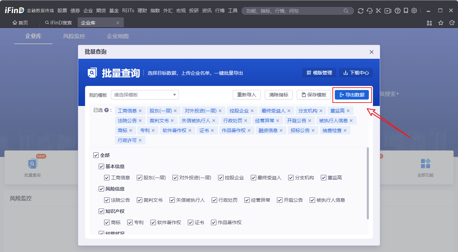The width and height of the screenshot is (458, 252).
Task: Open the video tutorial camera icon
Action: [388, 11]
